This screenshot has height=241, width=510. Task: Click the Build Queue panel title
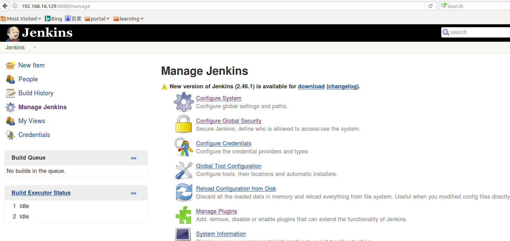click(x=29, y=158)
